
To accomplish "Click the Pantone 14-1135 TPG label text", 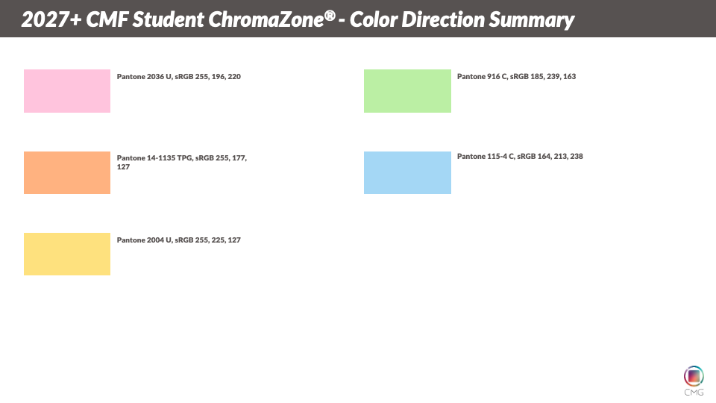I will 155,157.
